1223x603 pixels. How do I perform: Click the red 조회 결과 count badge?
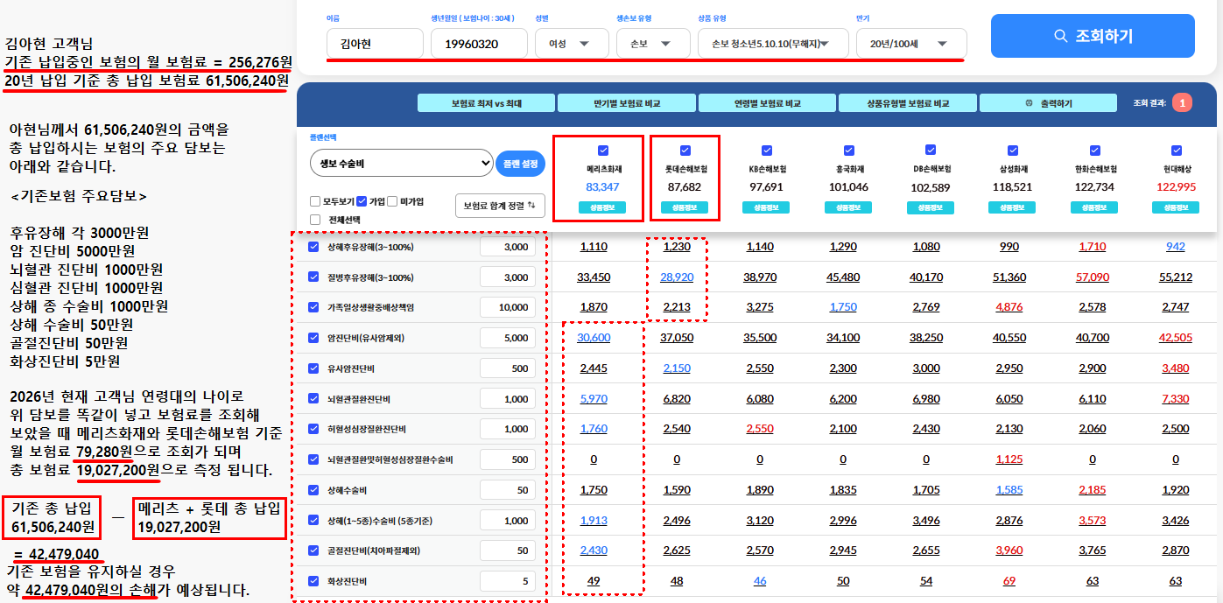coord(1182,103)
